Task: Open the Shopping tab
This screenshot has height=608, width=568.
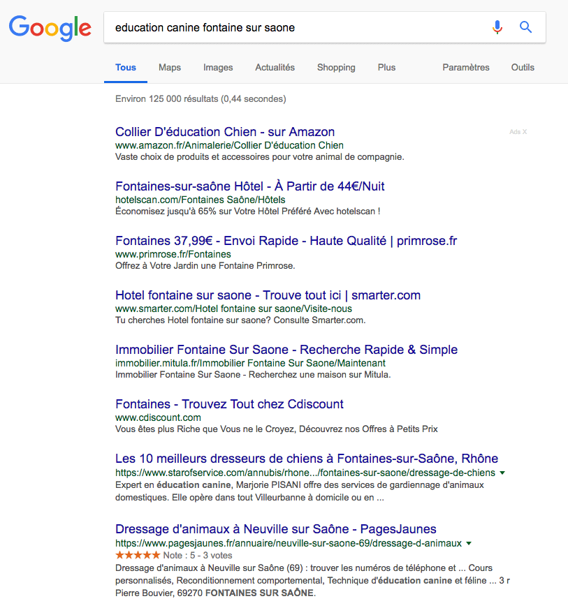Action: [x=336, y=68]
